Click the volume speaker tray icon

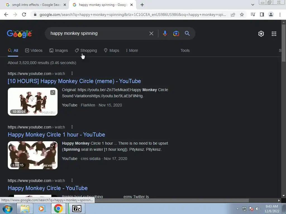pos(258,209)
